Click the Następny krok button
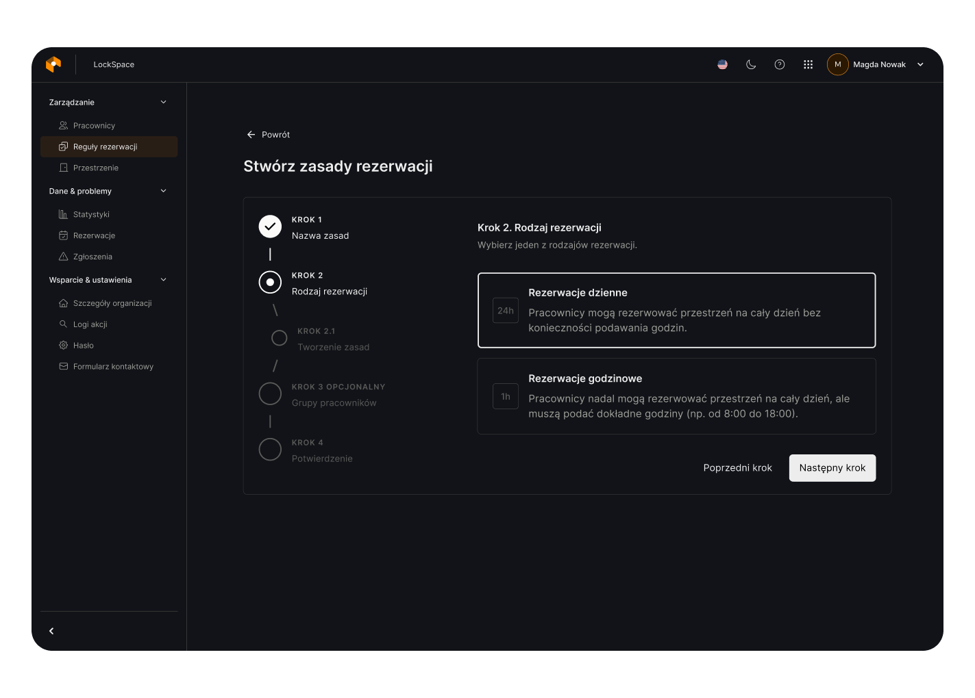Screen dimensions: 975x698 coord(832,468)
